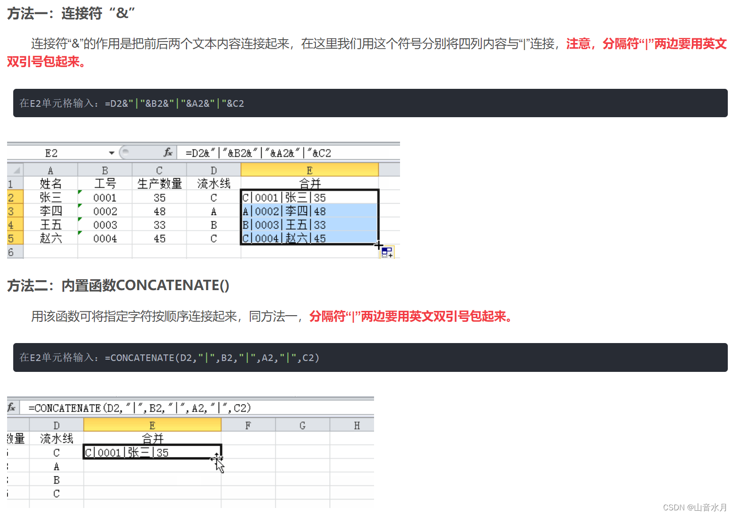Click cell "0003" in column B

click(105, 224)
